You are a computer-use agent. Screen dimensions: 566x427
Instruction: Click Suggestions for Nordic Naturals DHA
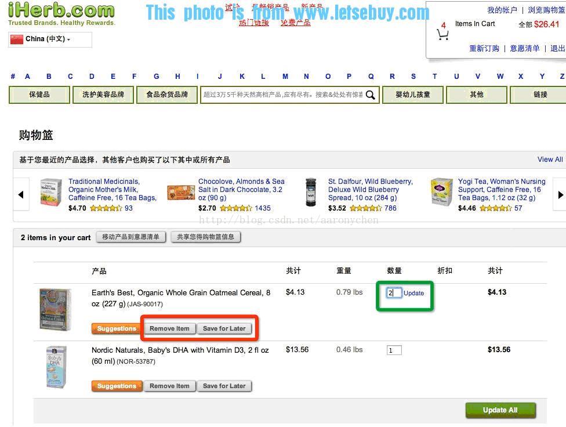pos(117,386)
